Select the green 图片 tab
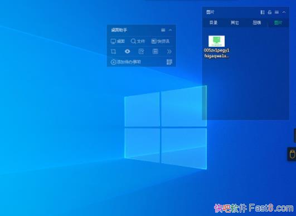296x216 pixels. [278, 23]
